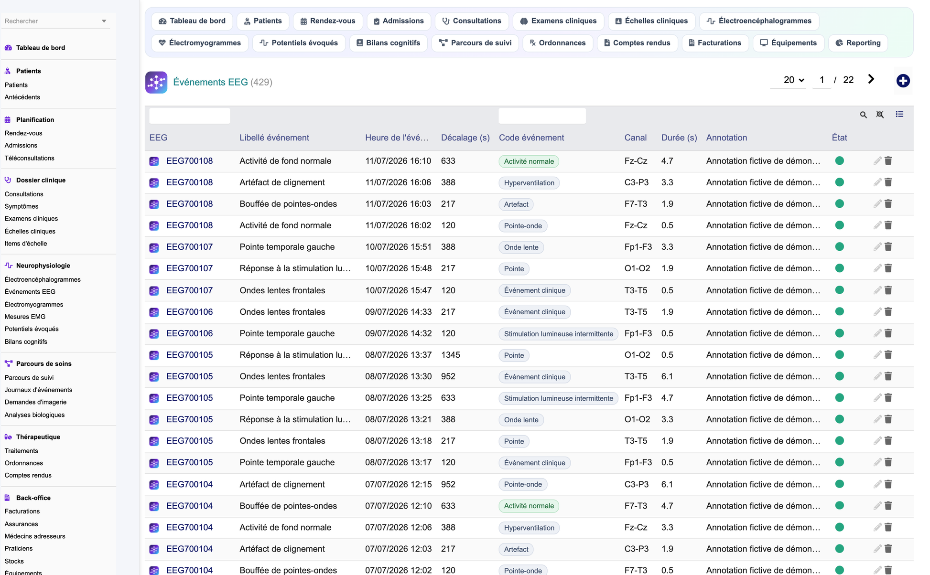Sort by the Canal column header
Screen dimensions: 930x575
tap(635, 138)
